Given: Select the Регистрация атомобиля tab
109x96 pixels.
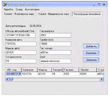Looking at the screenshot, I should [x=87, y=14].
